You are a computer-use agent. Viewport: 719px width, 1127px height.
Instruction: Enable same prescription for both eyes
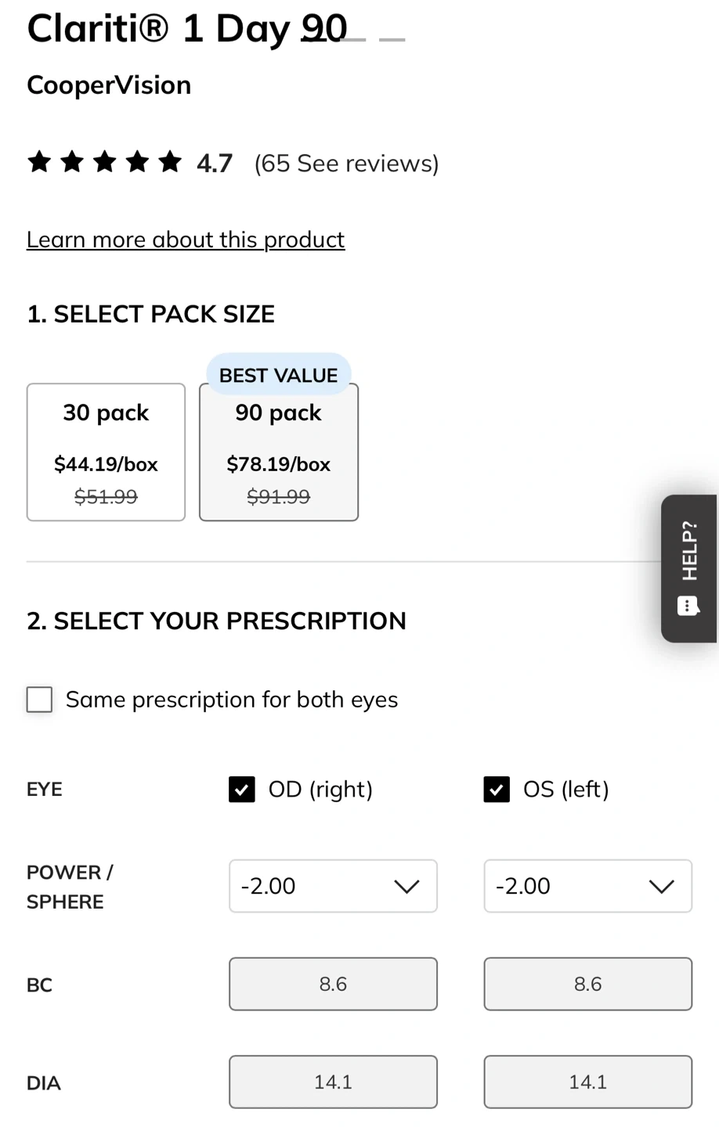40,700
